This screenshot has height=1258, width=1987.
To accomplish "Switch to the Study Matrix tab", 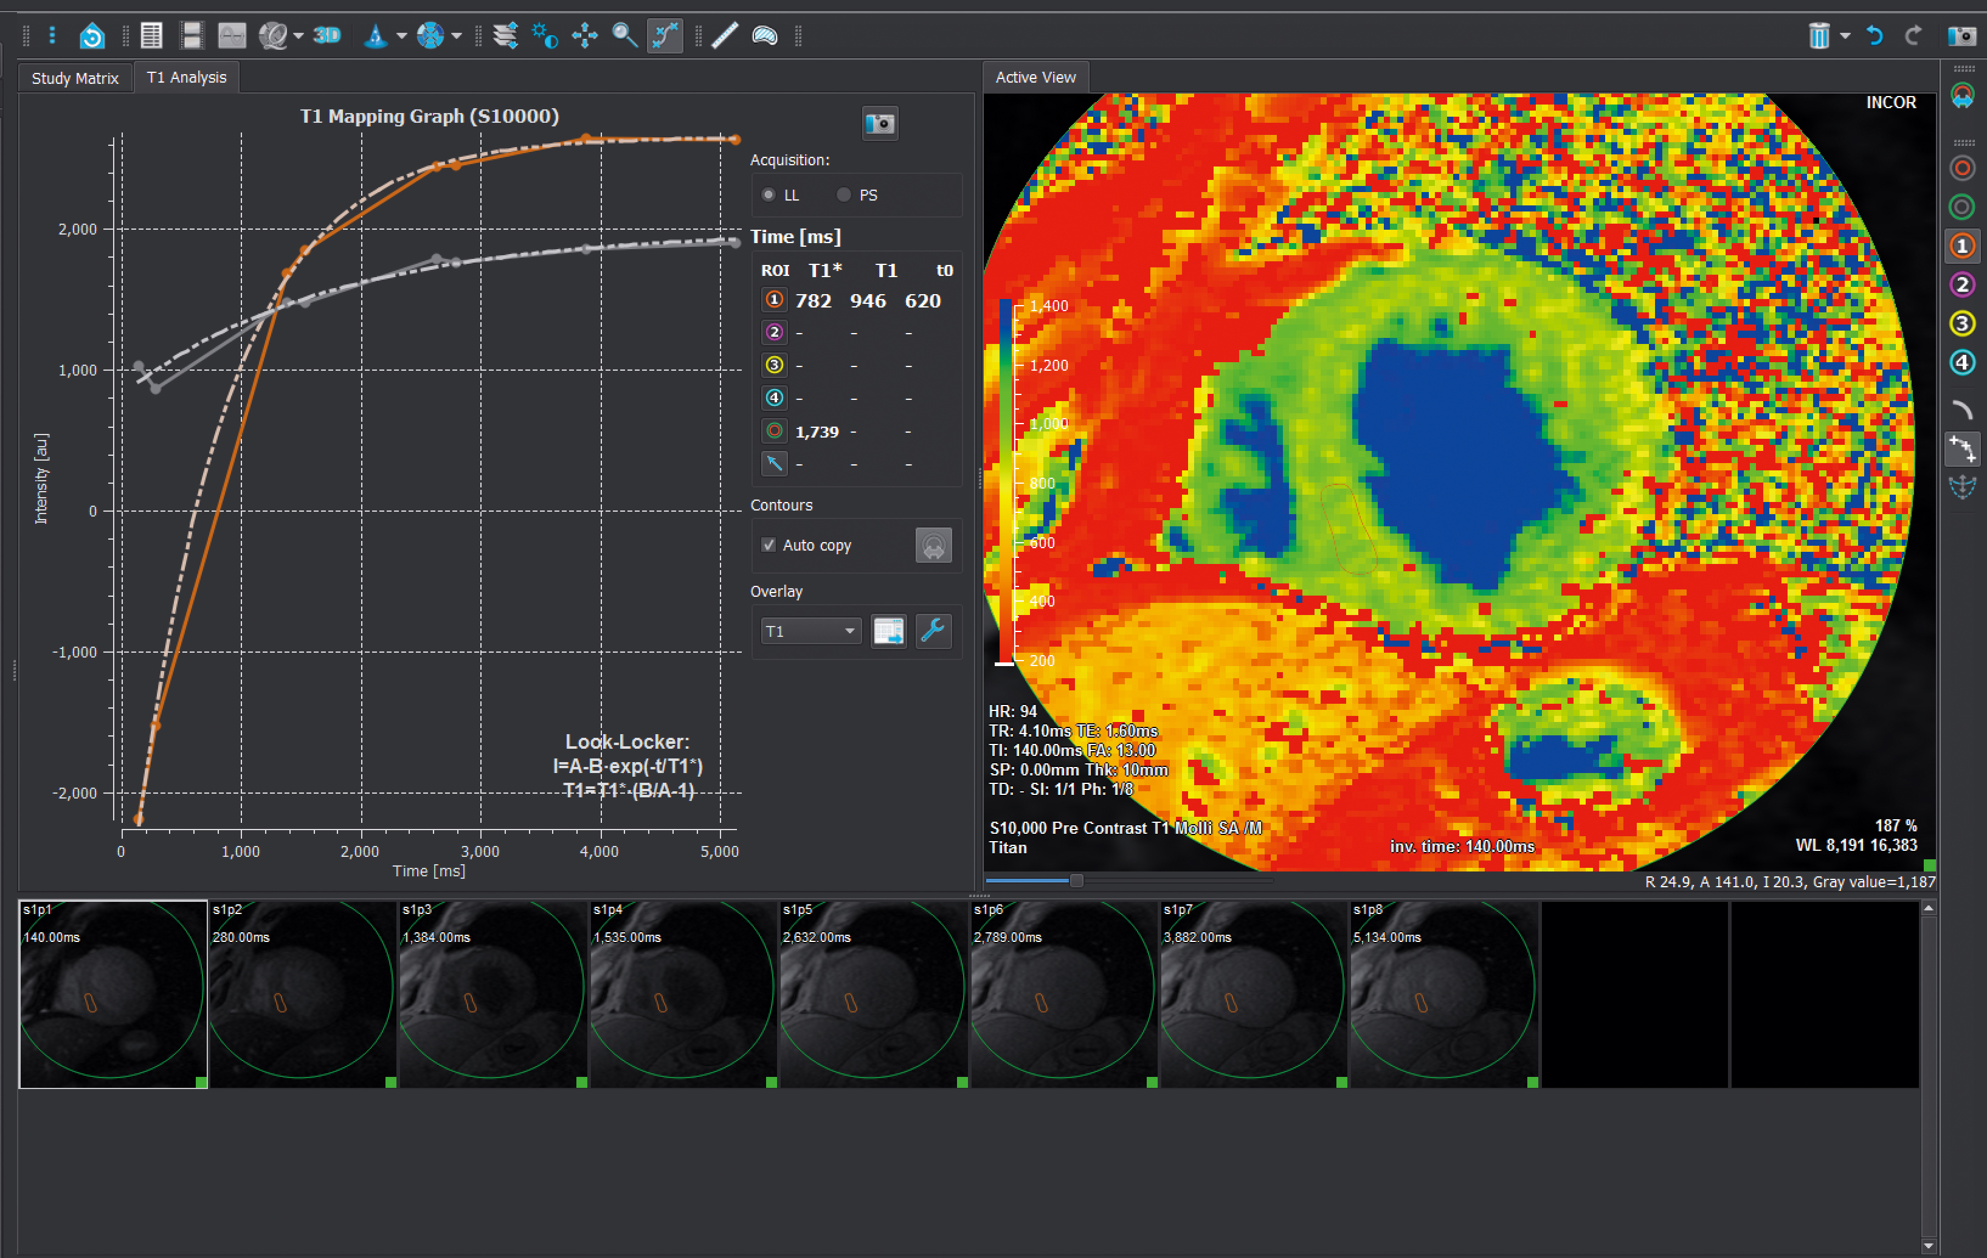I will 75,78.
